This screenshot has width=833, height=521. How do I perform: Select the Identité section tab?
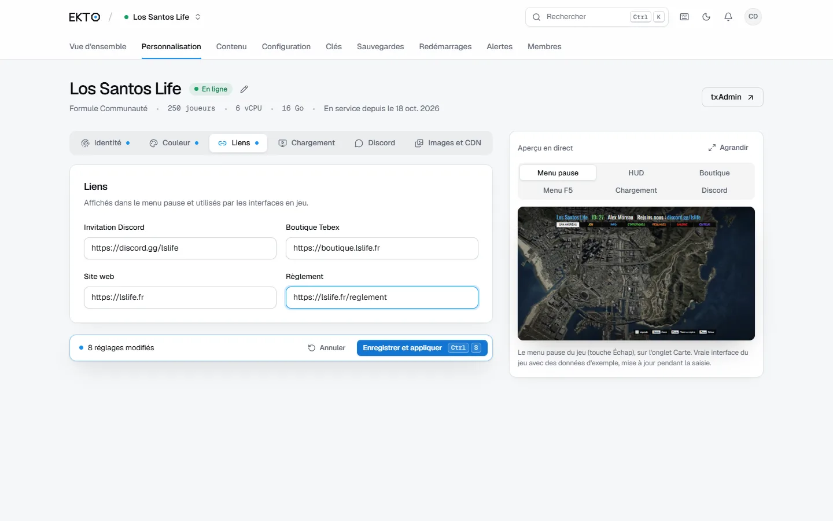(105, 143)
